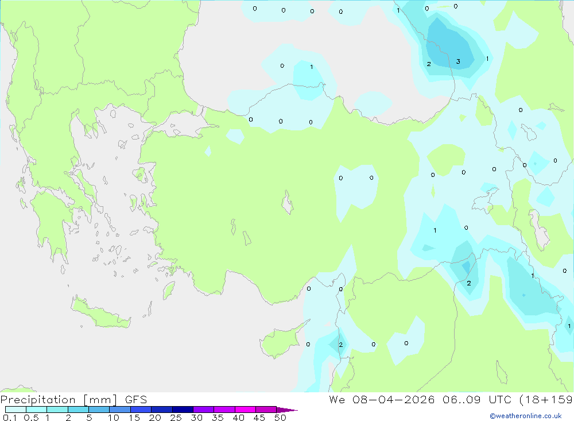The image size is (574, 421).
Task: Choose the legend swatch between 10 and 15
Action: click(x=120, y=410)
